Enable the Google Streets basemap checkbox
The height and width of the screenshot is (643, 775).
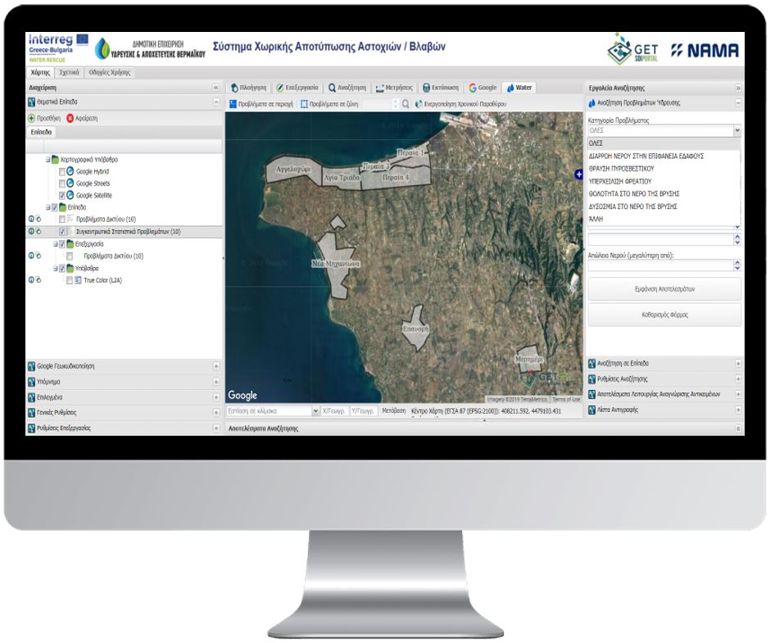pos(62,183)
